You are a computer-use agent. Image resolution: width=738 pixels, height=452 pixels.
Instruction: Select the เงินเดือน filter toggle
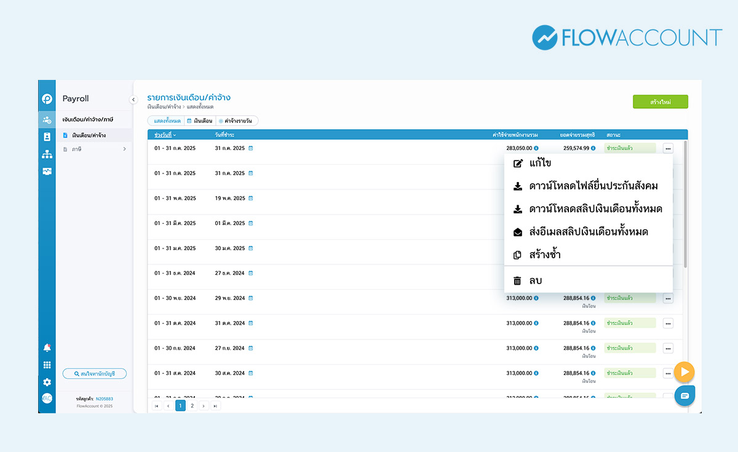[199, 121]
